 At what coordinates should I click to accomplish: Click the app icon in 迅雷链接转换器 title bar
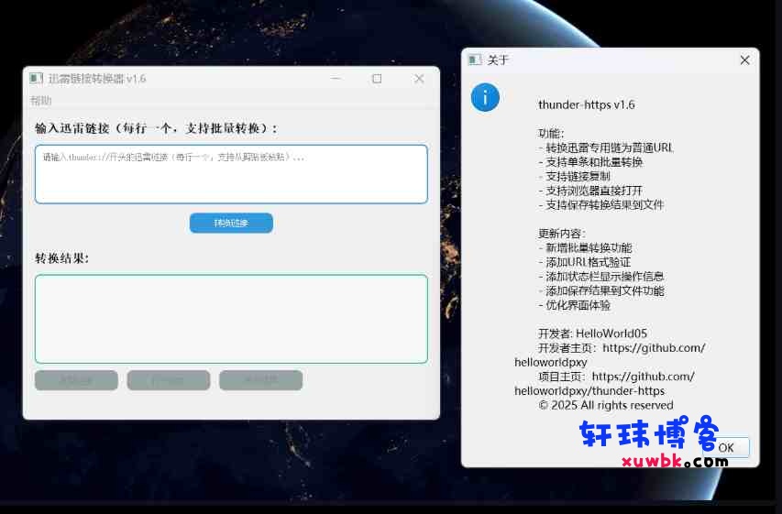[36, 78]
